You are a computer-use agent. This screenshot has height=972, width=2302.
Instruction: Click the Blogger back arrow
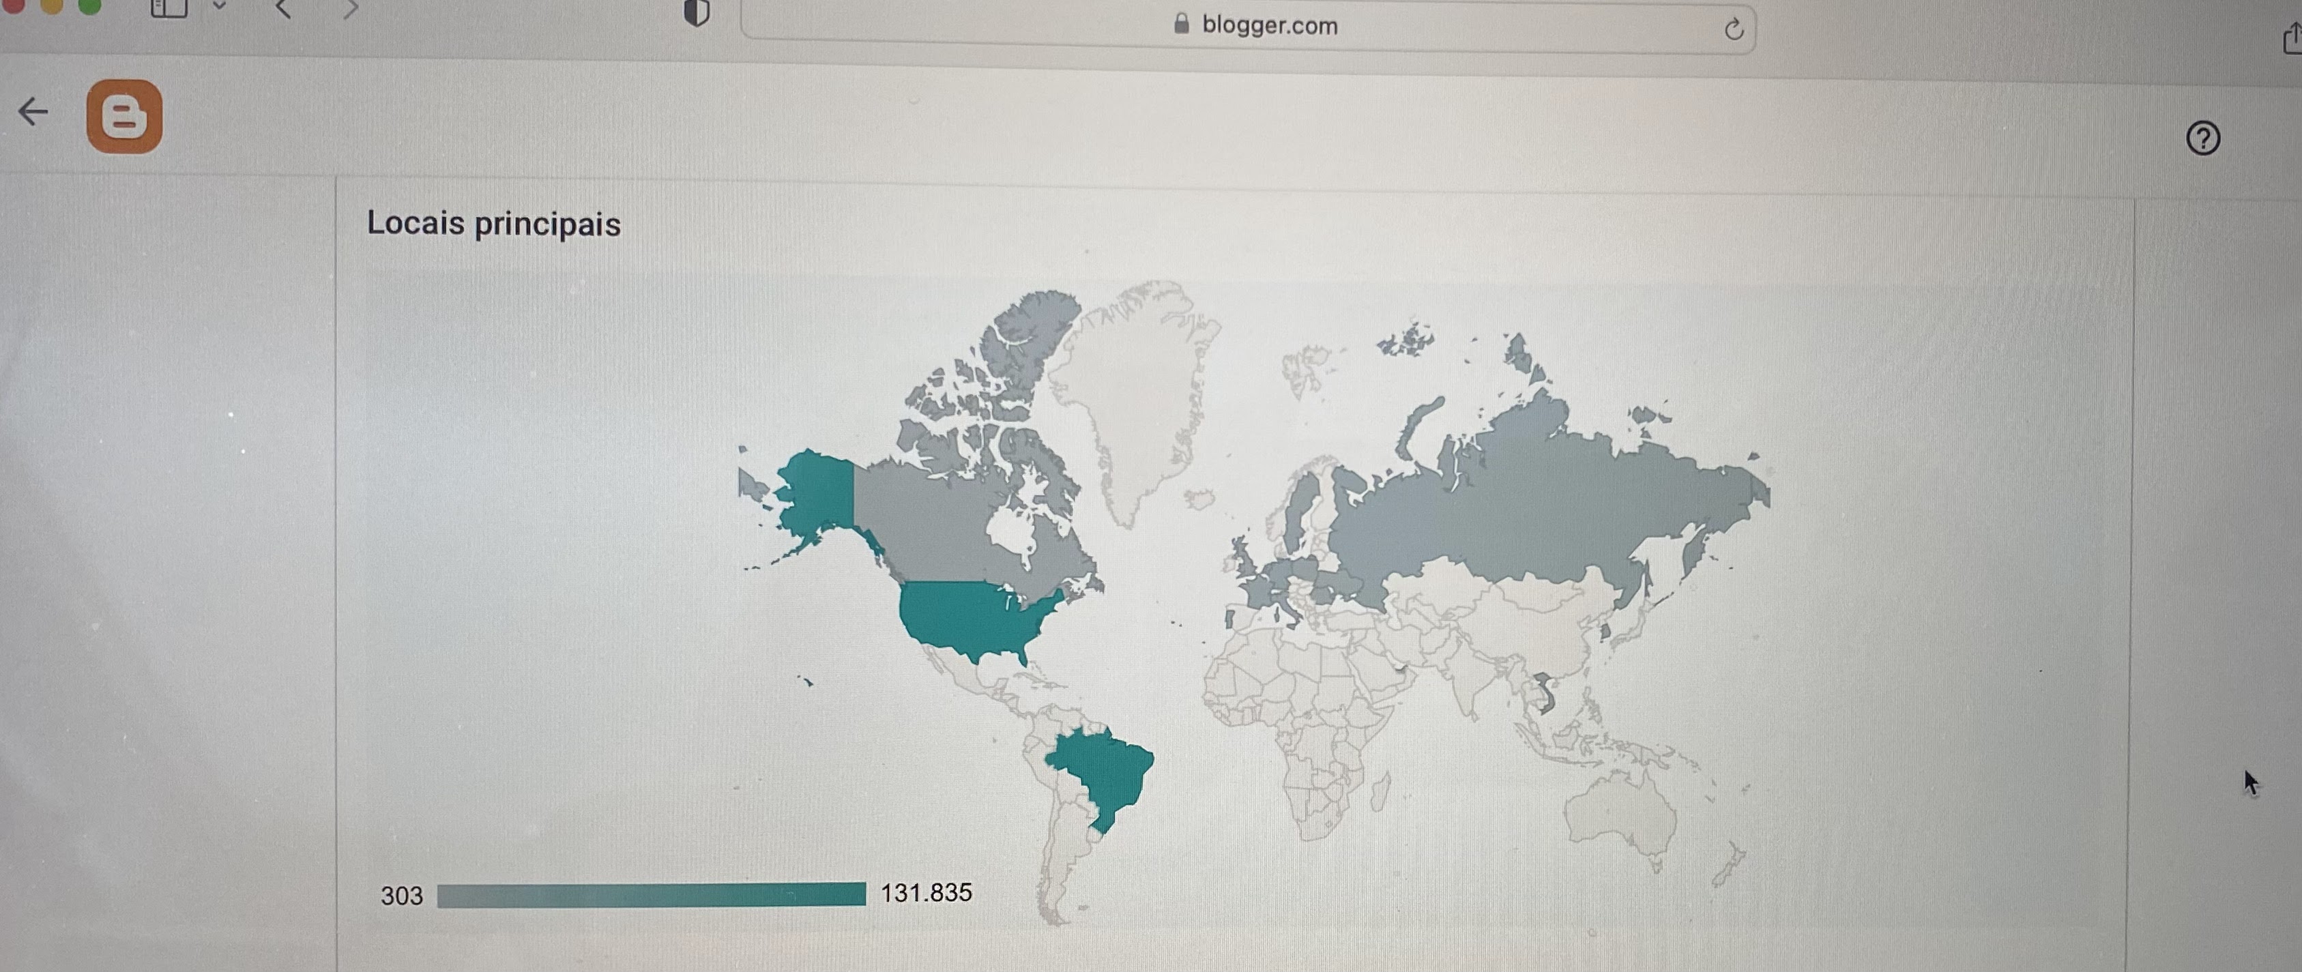[x=33, y=112]
